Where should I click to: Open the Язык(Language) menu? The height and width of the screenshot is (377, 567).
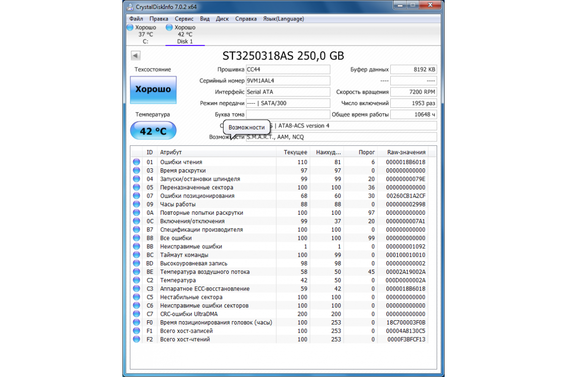click(x=283, y=19)
